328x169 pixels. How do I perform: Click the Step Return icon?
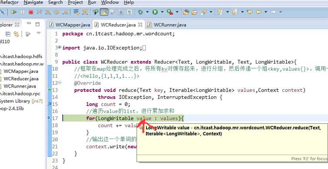66,12
